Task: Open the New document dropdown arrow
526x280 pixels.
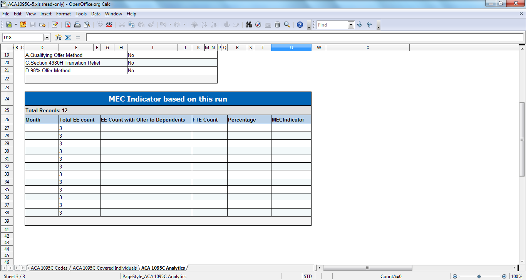Action: (x=16, y=25)
